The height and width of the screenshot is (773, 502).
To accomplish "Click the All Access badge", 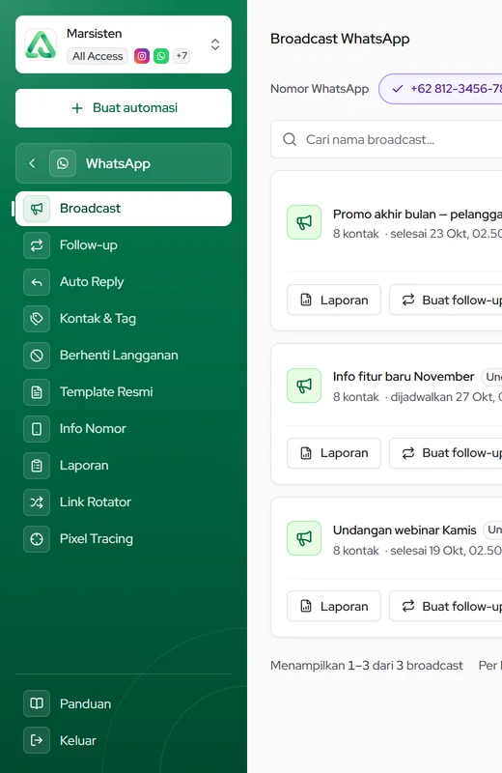I will pos(98,56).
